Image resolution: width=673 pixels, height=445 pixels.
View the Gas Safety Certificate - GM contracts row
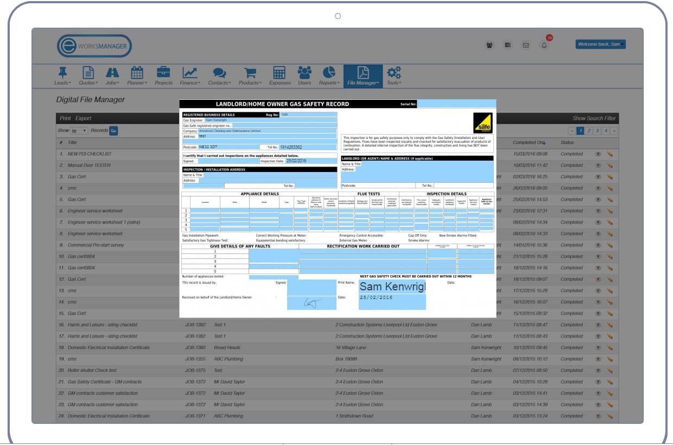pos(598,382)
